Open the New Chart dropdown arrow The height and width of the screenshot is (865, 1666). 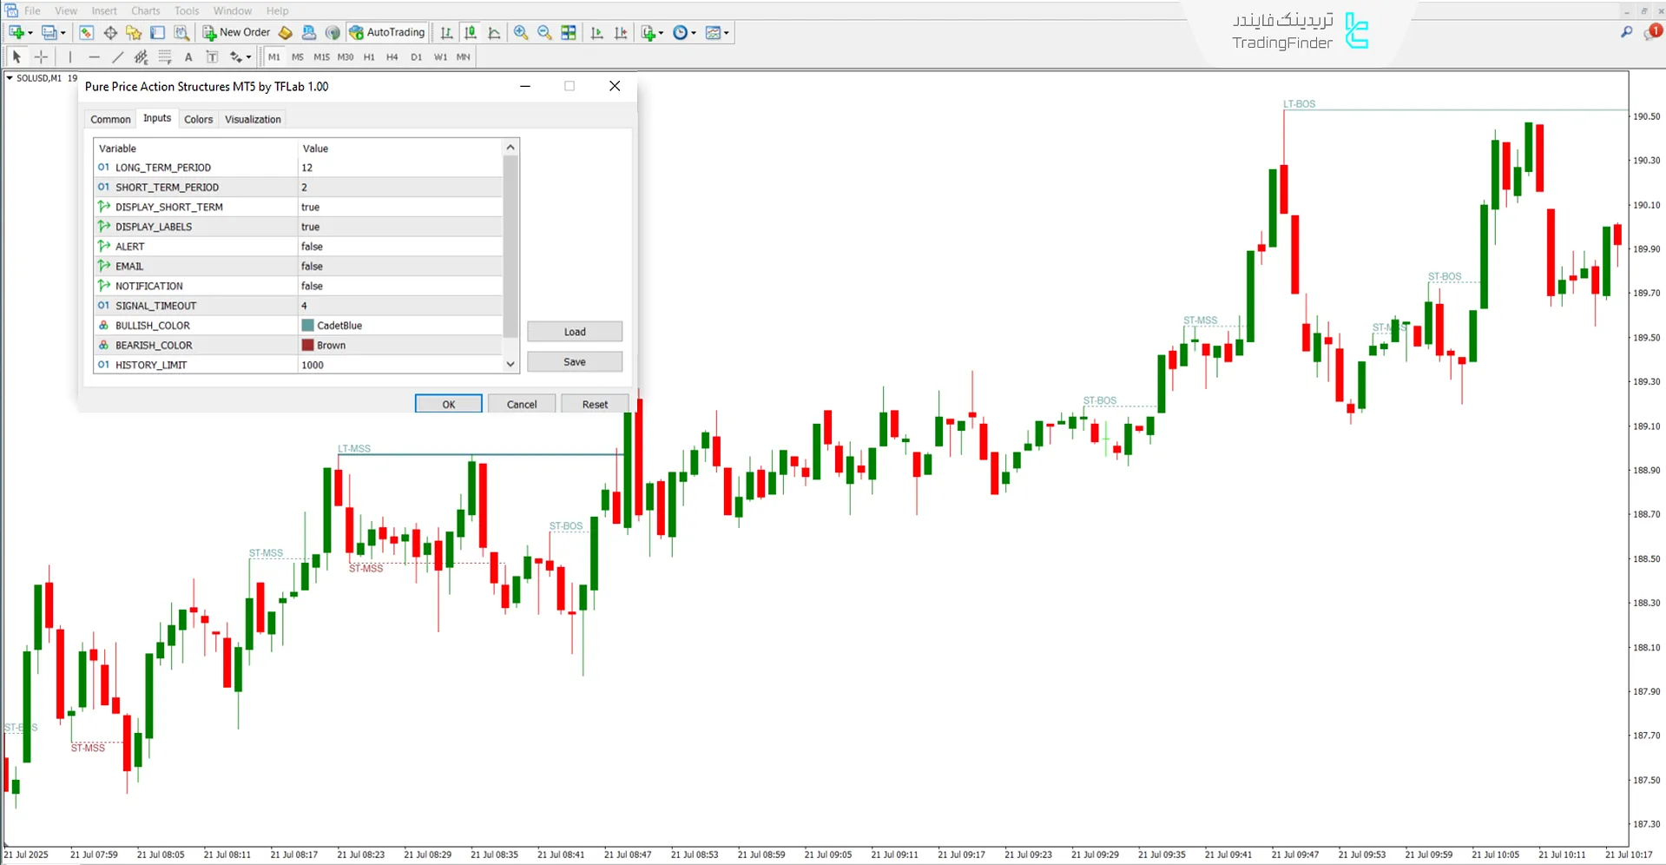(x=662, y=33)
